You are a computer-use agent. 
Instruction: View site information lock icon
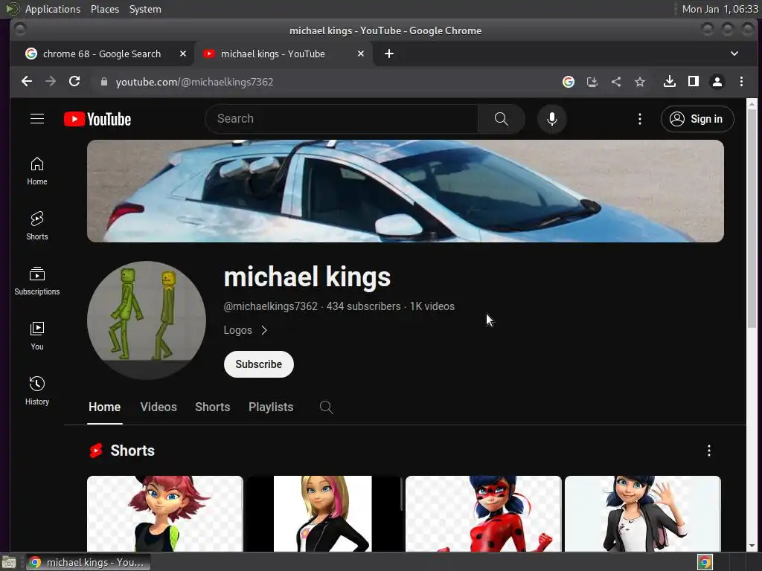click(x=103, y=82)
